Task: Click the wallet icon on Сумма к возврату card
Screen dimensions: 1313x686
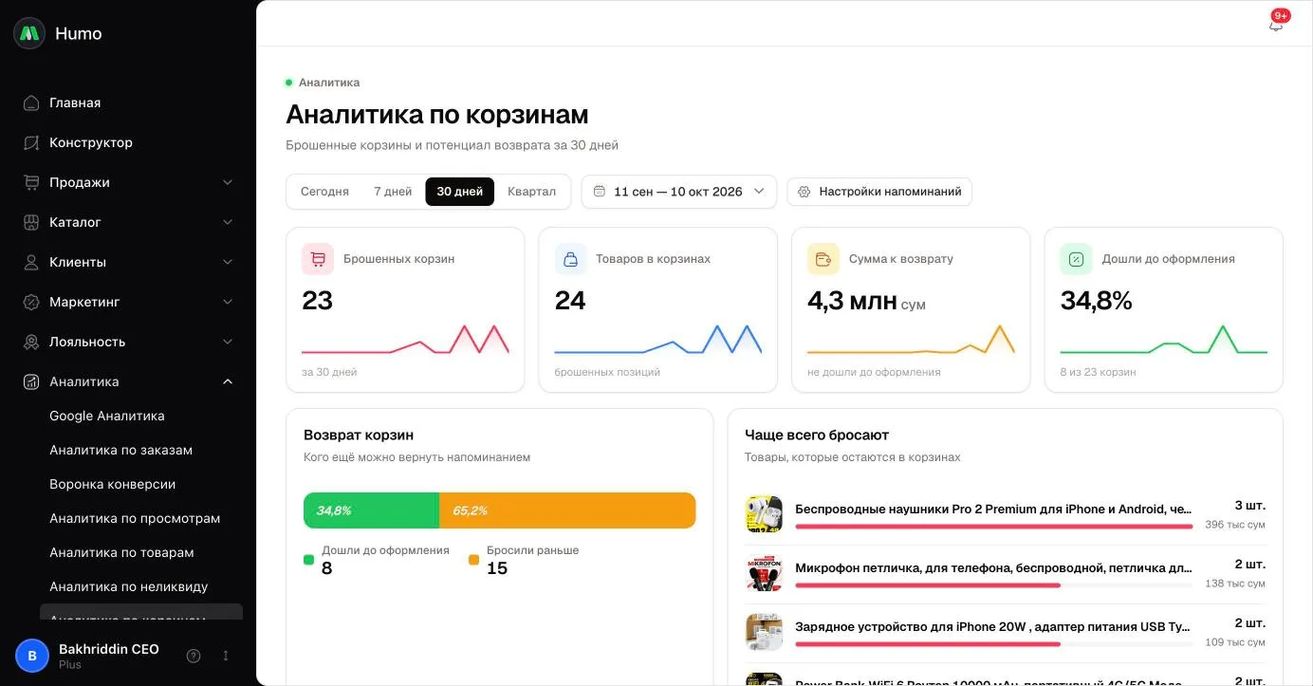Action: (x=823, y=259)
